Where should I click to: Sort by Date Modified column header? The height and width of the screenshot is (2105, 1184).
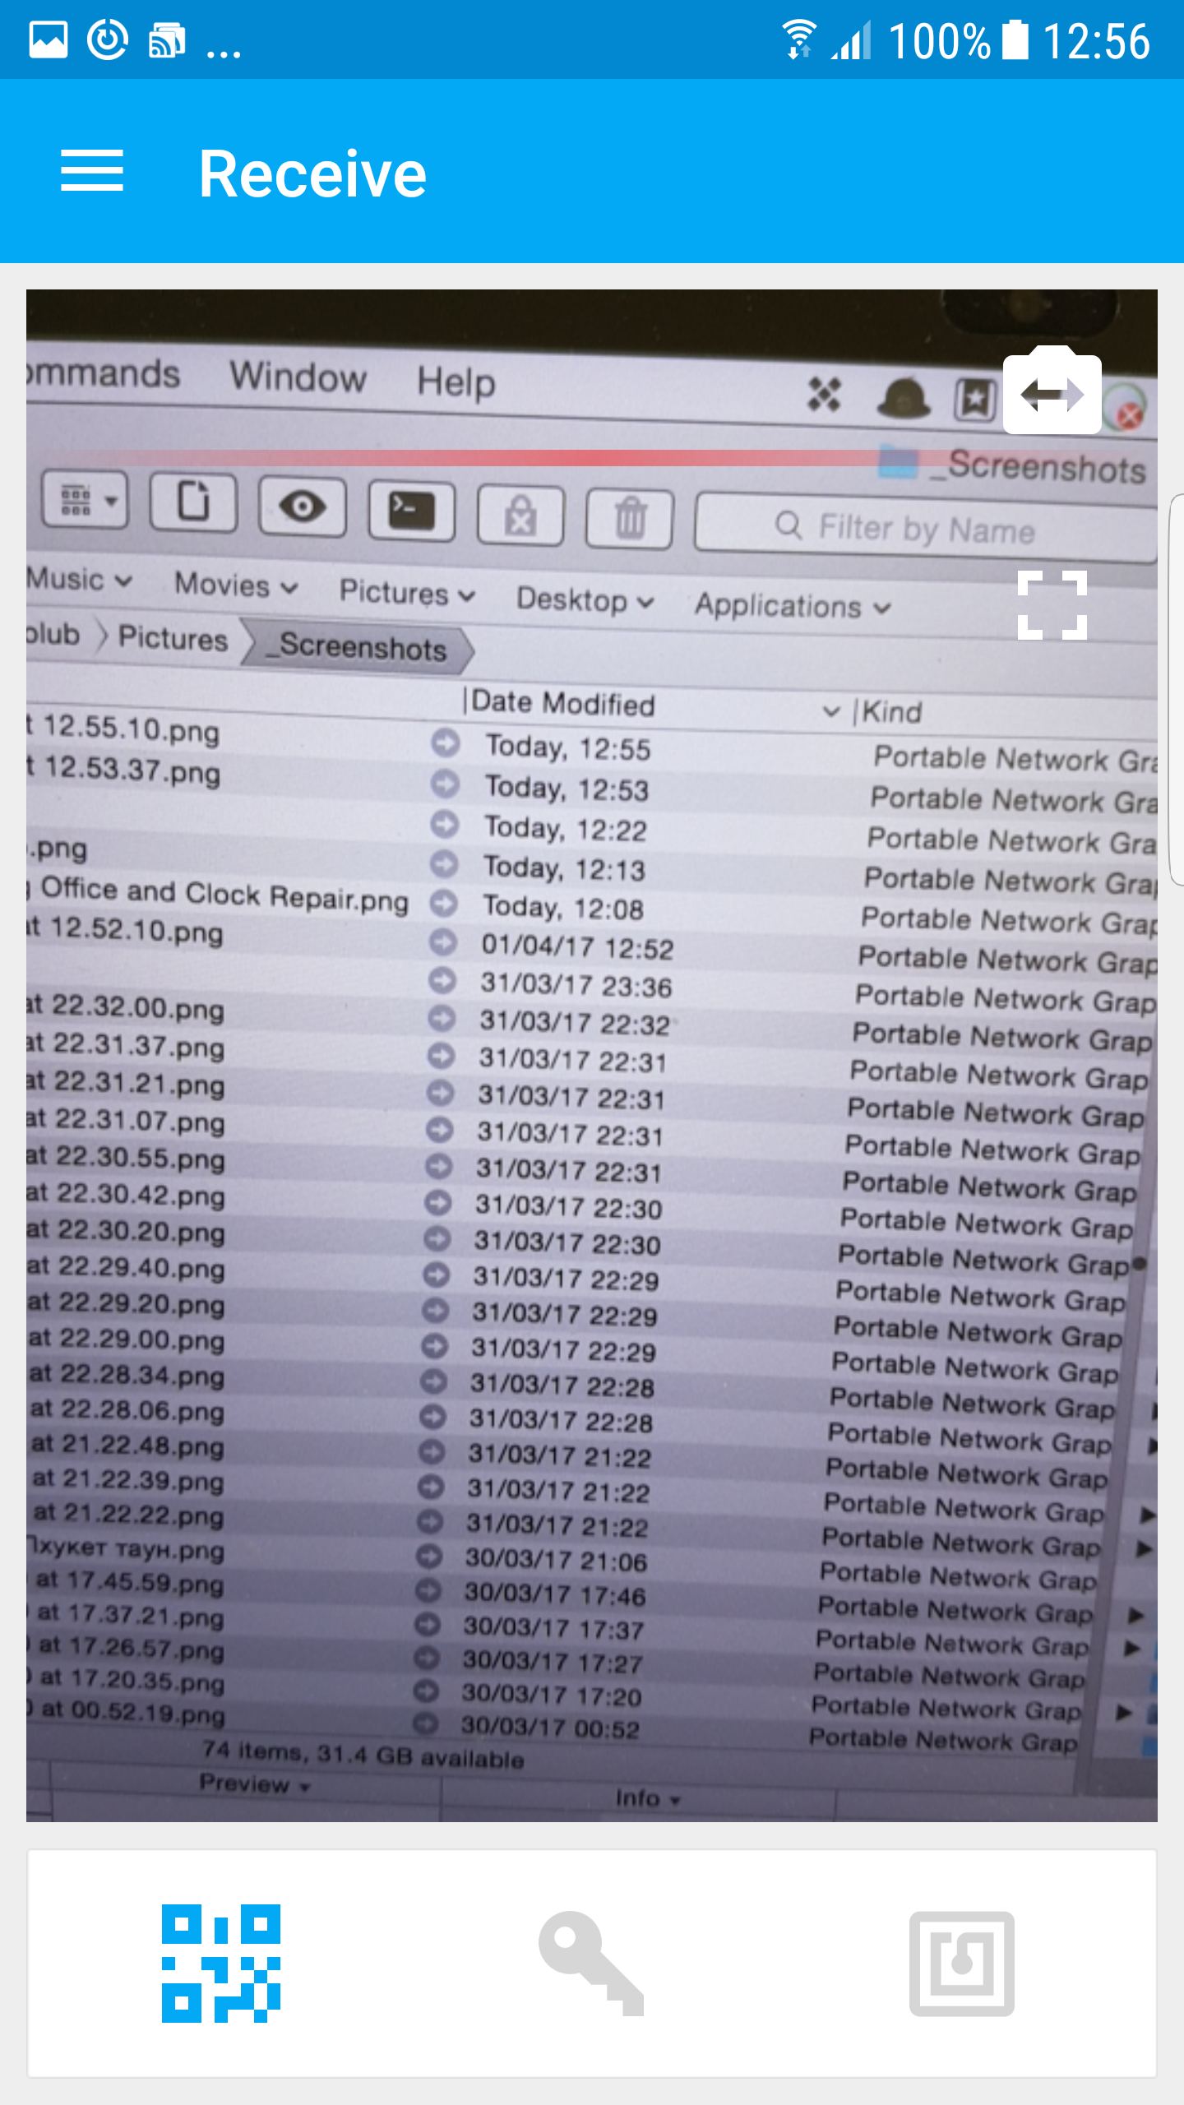[x=563, y=703]
